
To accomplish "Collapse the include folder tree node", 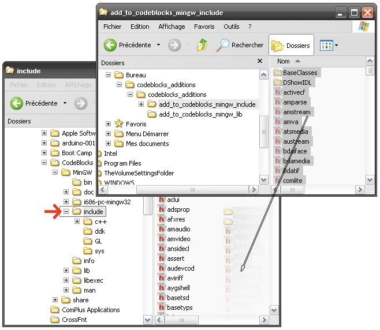I will pos(66,212).
